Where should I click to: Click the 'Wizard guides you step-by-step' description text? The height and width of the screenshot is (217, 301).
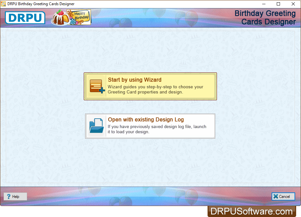coord(155,89)
